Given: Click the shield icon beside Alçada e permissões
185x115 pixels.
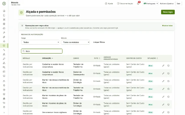Looking at the screenshot, I should point(21,12).
